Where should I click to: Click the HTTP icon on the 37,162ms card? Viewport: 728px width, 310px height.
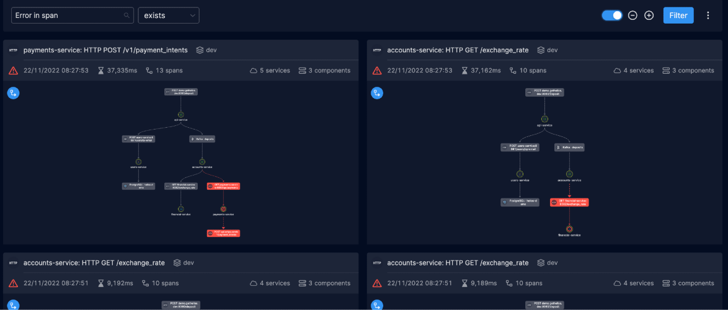[x=377, y=50]
